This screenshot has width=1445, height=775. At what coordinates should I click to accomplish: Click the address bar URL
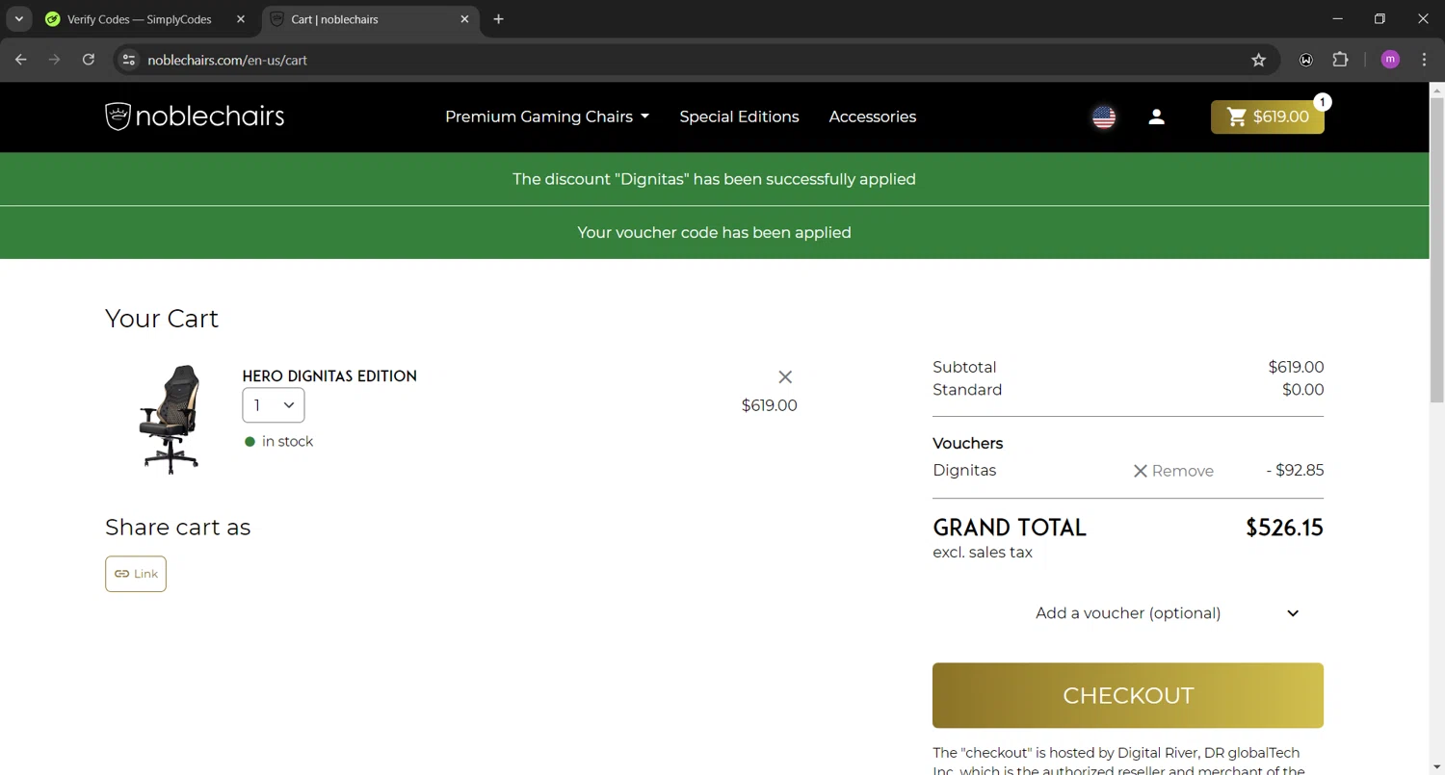pyautogui.click(x=227, y=60)
